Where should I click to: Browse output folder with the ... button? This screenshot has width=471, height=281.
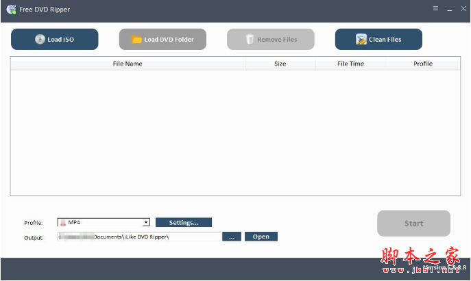pos(232,237)
